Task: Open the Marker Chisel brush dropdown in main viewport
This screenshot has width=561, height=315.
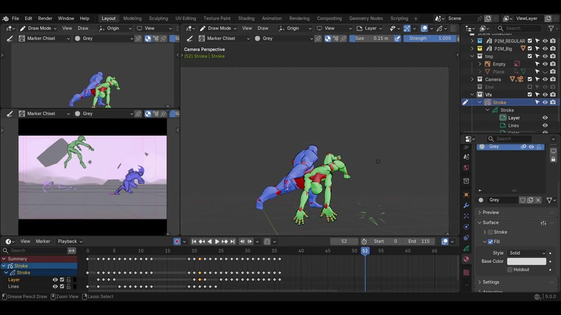Action: coord(224,38)
